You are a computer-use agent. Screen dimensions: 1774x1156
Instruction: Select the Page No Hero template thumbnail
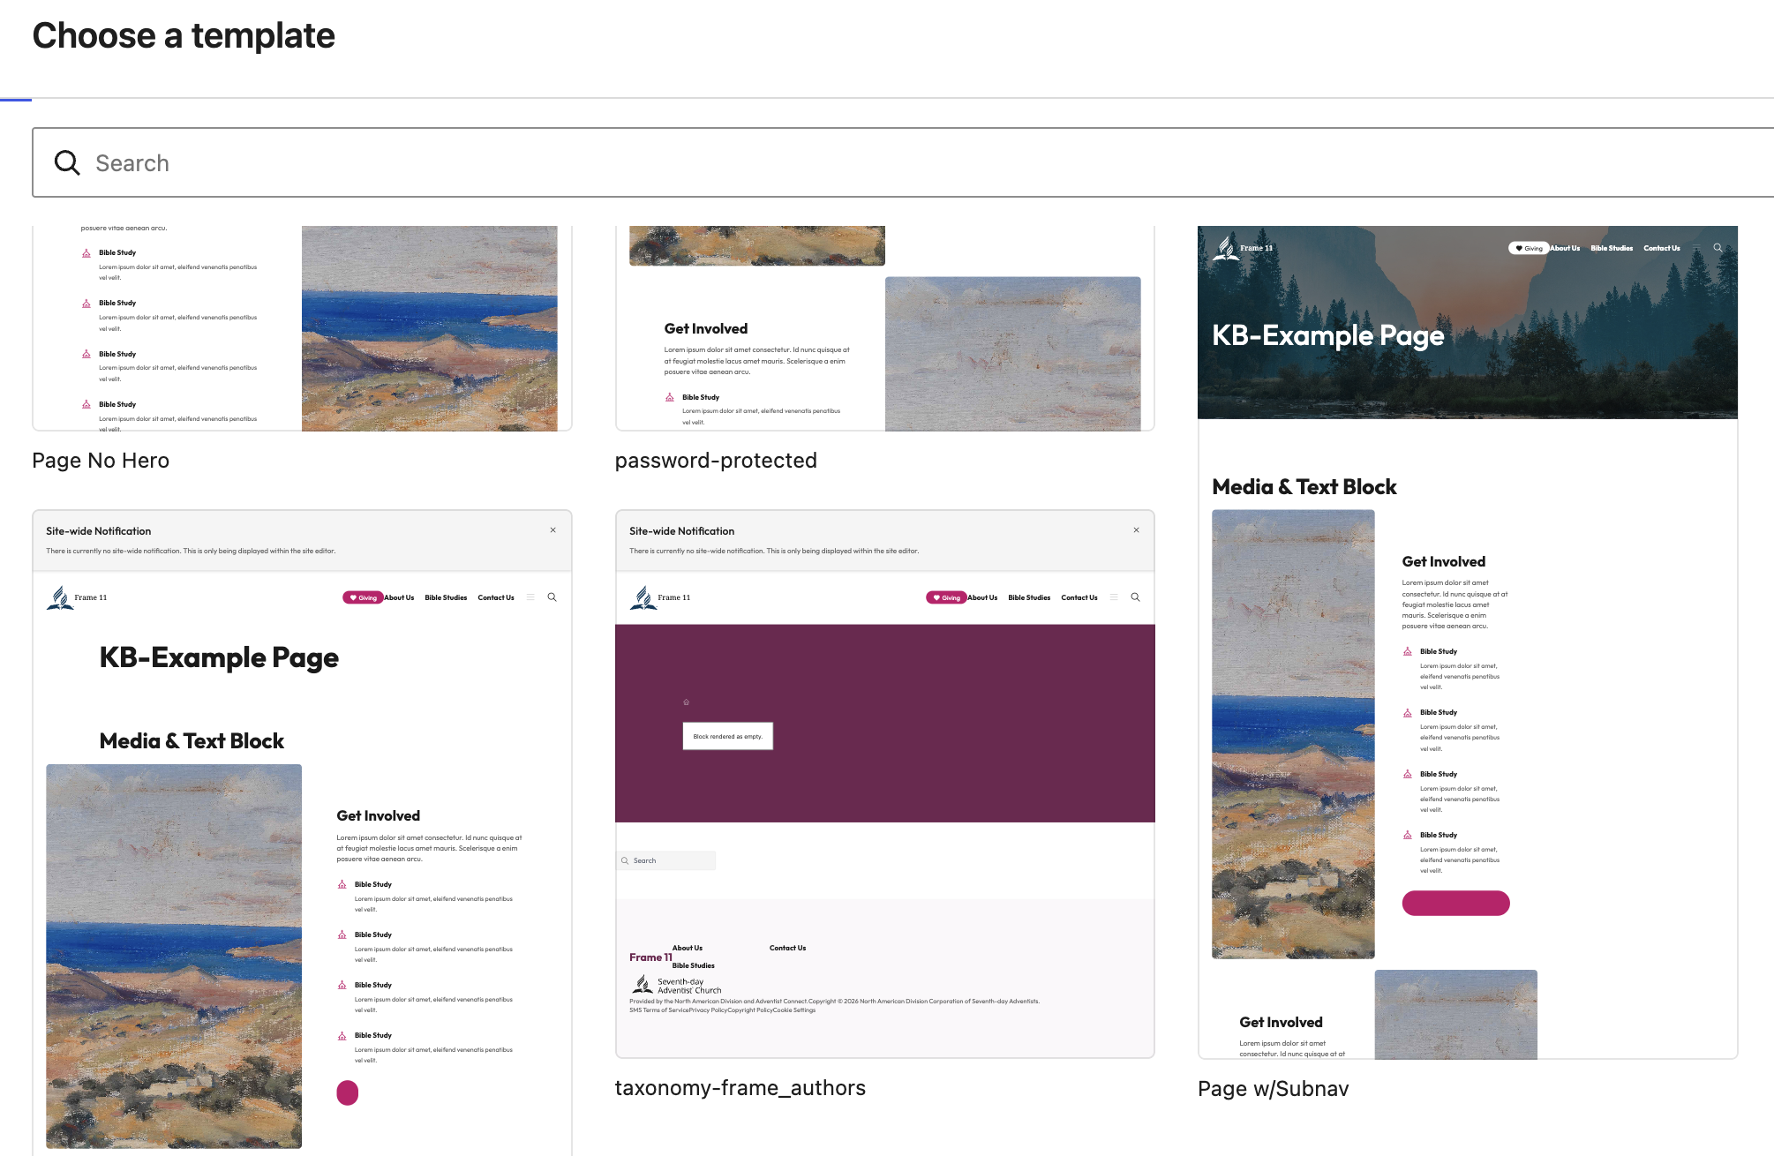click(x=302, y=328)
